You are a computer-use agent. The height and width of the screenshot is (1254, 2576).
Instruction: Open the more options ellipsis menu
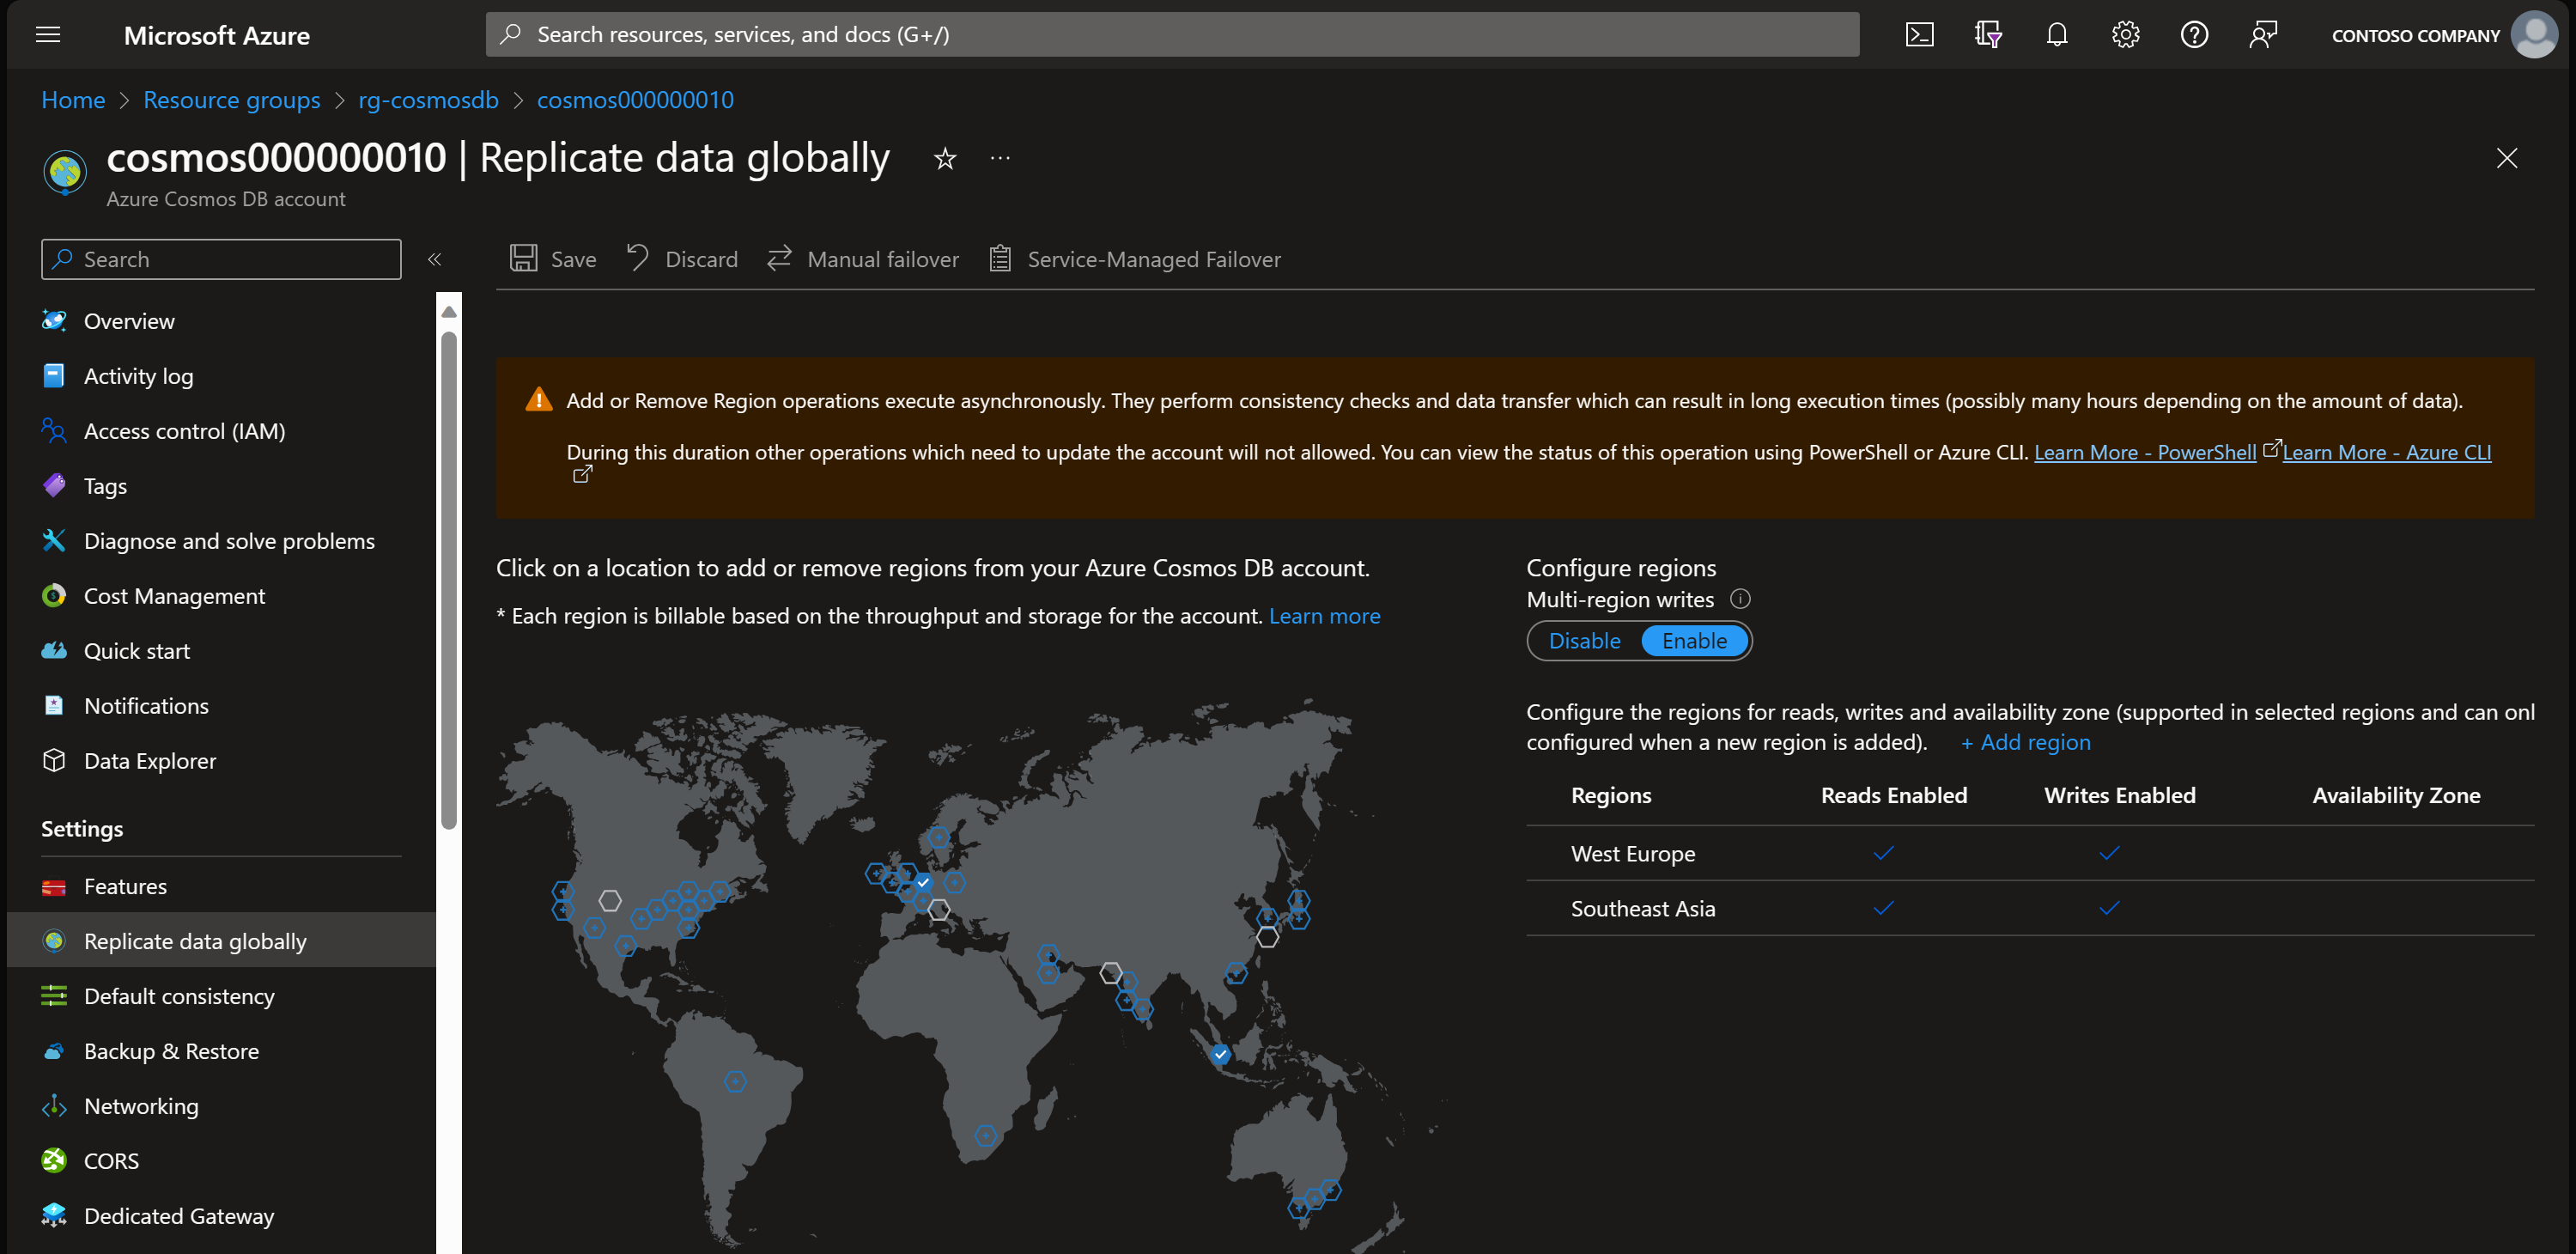click(1000, 159)
